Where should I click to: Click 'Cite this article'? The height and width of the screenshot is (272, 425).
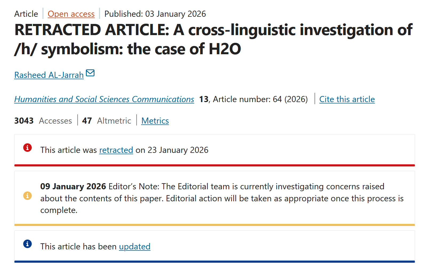click(x=347, y=99)
